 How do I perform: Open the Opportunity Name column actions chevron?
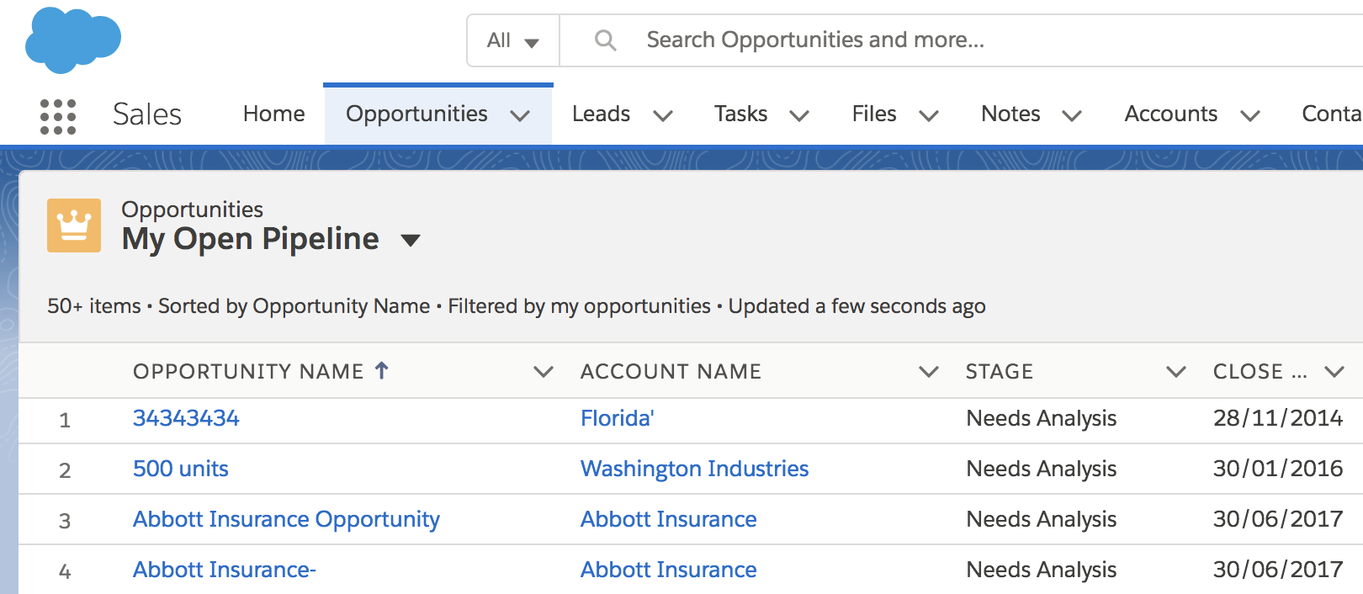tap(544, 371)
